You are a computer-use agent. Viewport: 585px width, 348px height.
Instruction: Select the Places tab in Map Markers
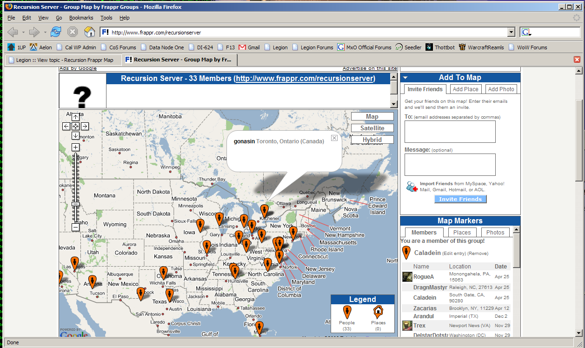click(x=462, y=233)
